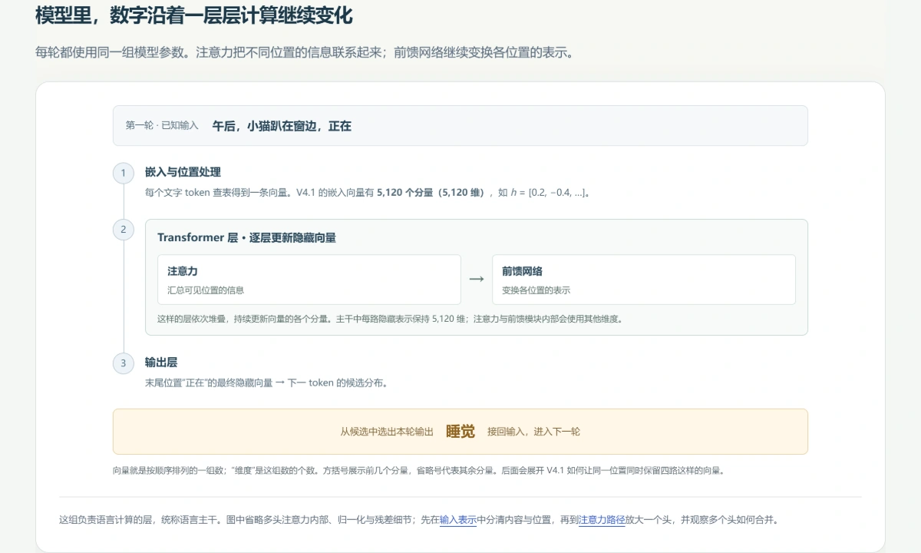Click the text 从候选中选出本轮输出

(387, 432)
